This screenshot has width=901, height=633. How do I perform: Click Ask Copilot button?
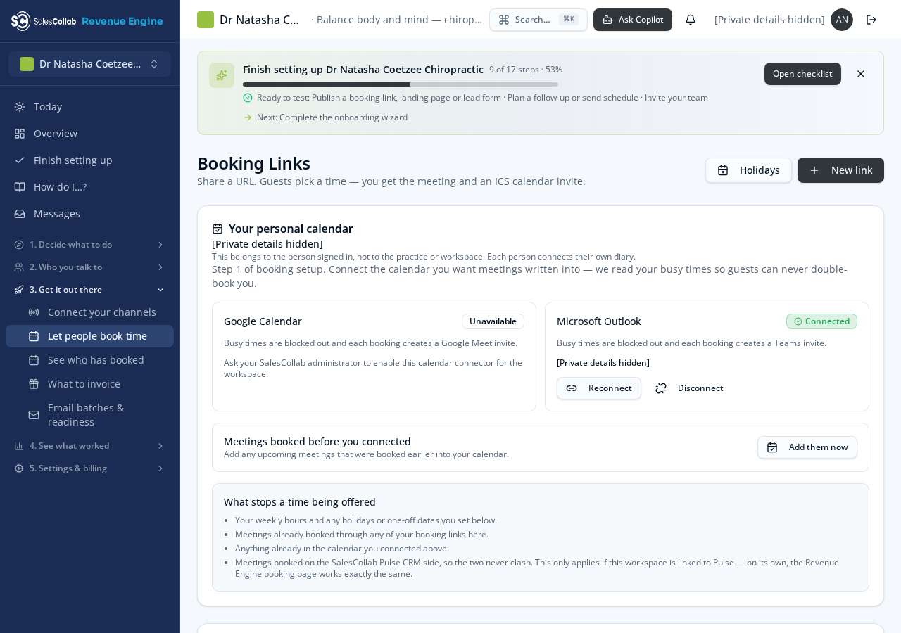[x=633, y=20]
